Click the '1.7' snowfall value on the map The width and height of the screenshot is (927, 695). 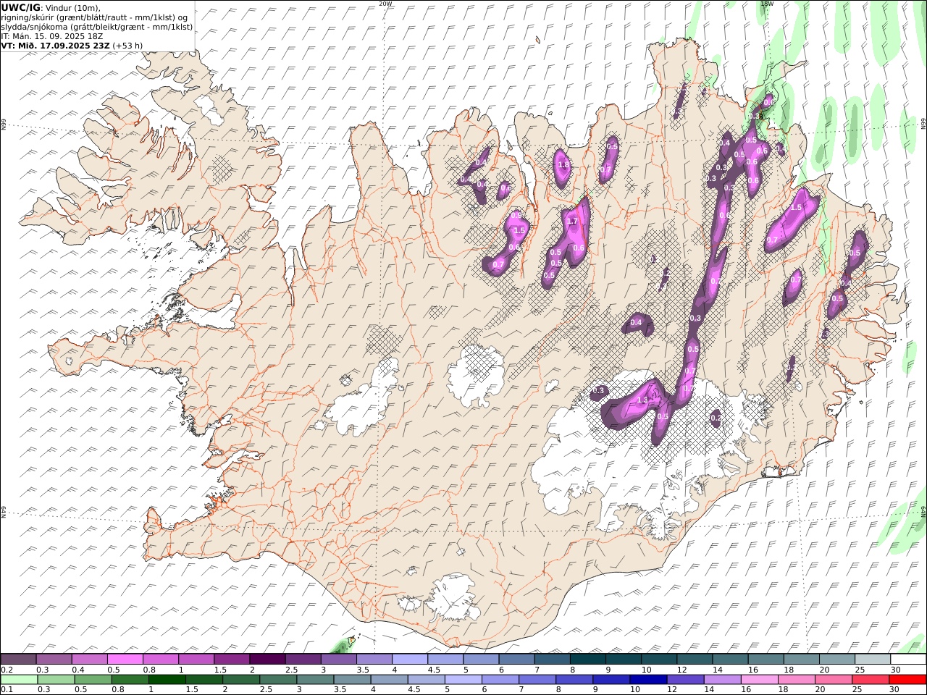click(572, 222)
